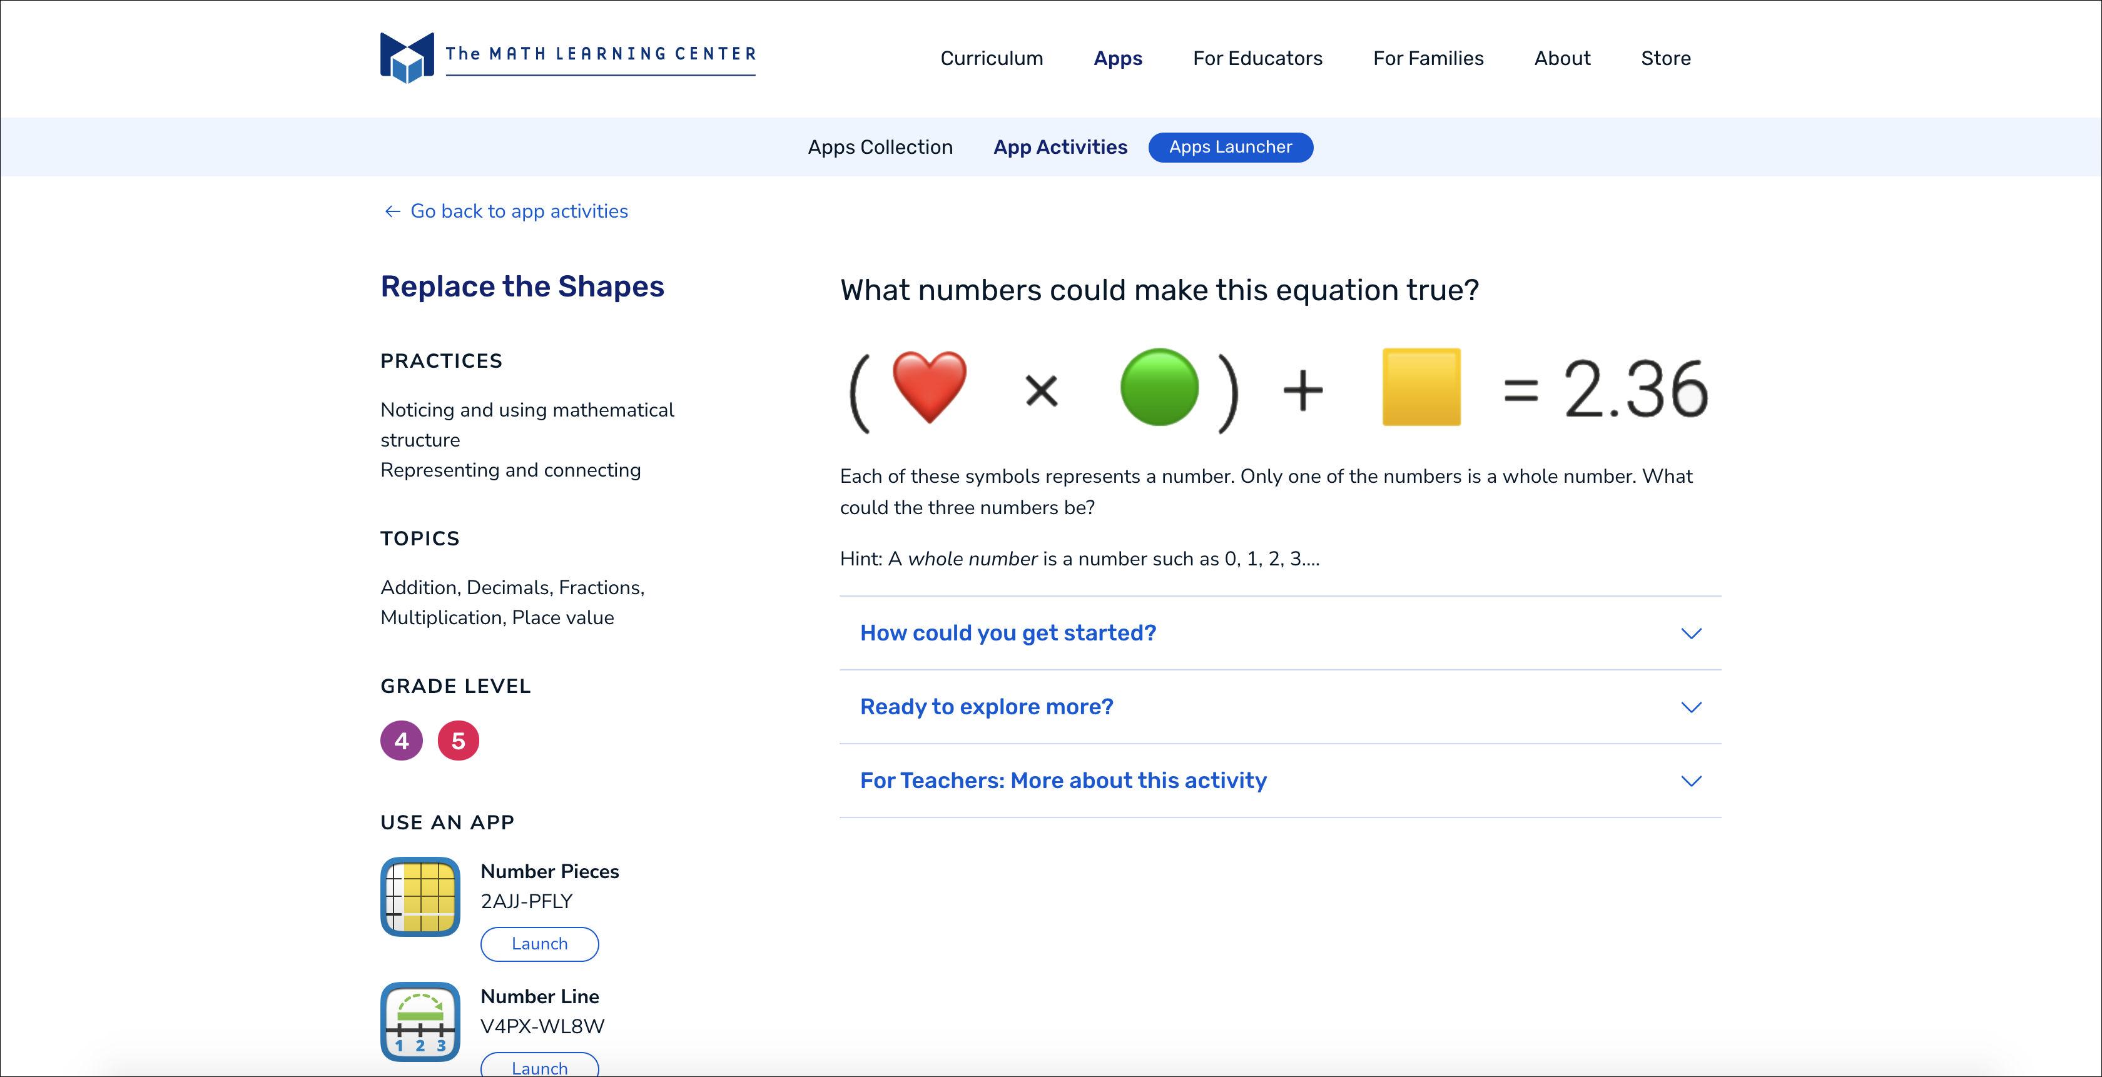Select the Store menu item
Viewport: 2102px width, 1077px height.
(1667, 58)
